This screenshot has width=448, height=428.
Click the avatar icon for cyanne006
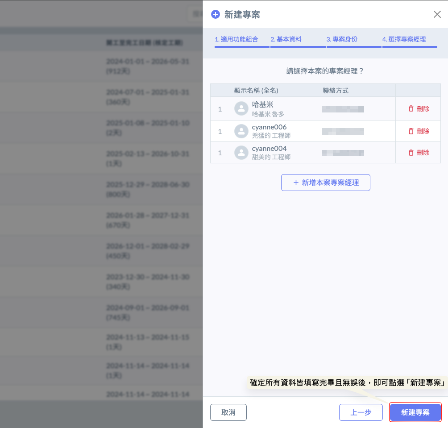pos(241,131)
